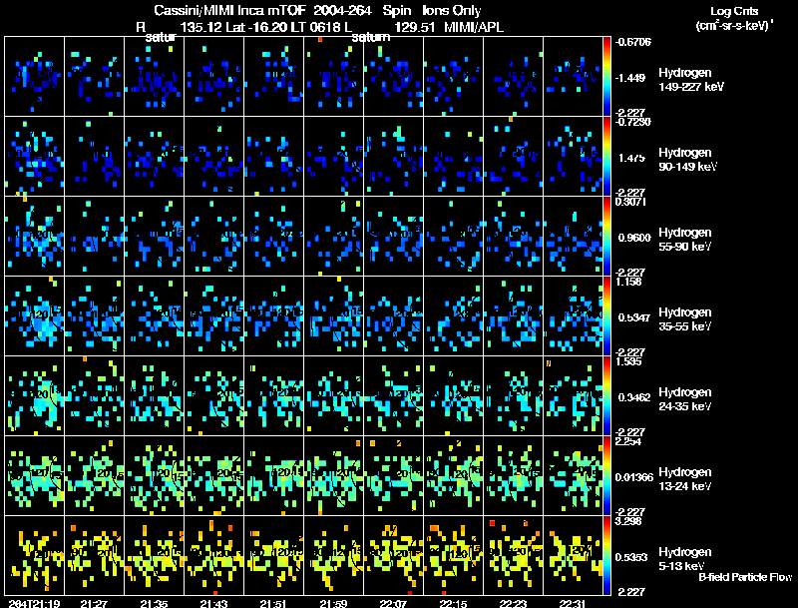The width and height of the screenshot is (798, 608).
Task: Pick the 22:15 panel in the 24-35 keV row
Action: point(454,395)
